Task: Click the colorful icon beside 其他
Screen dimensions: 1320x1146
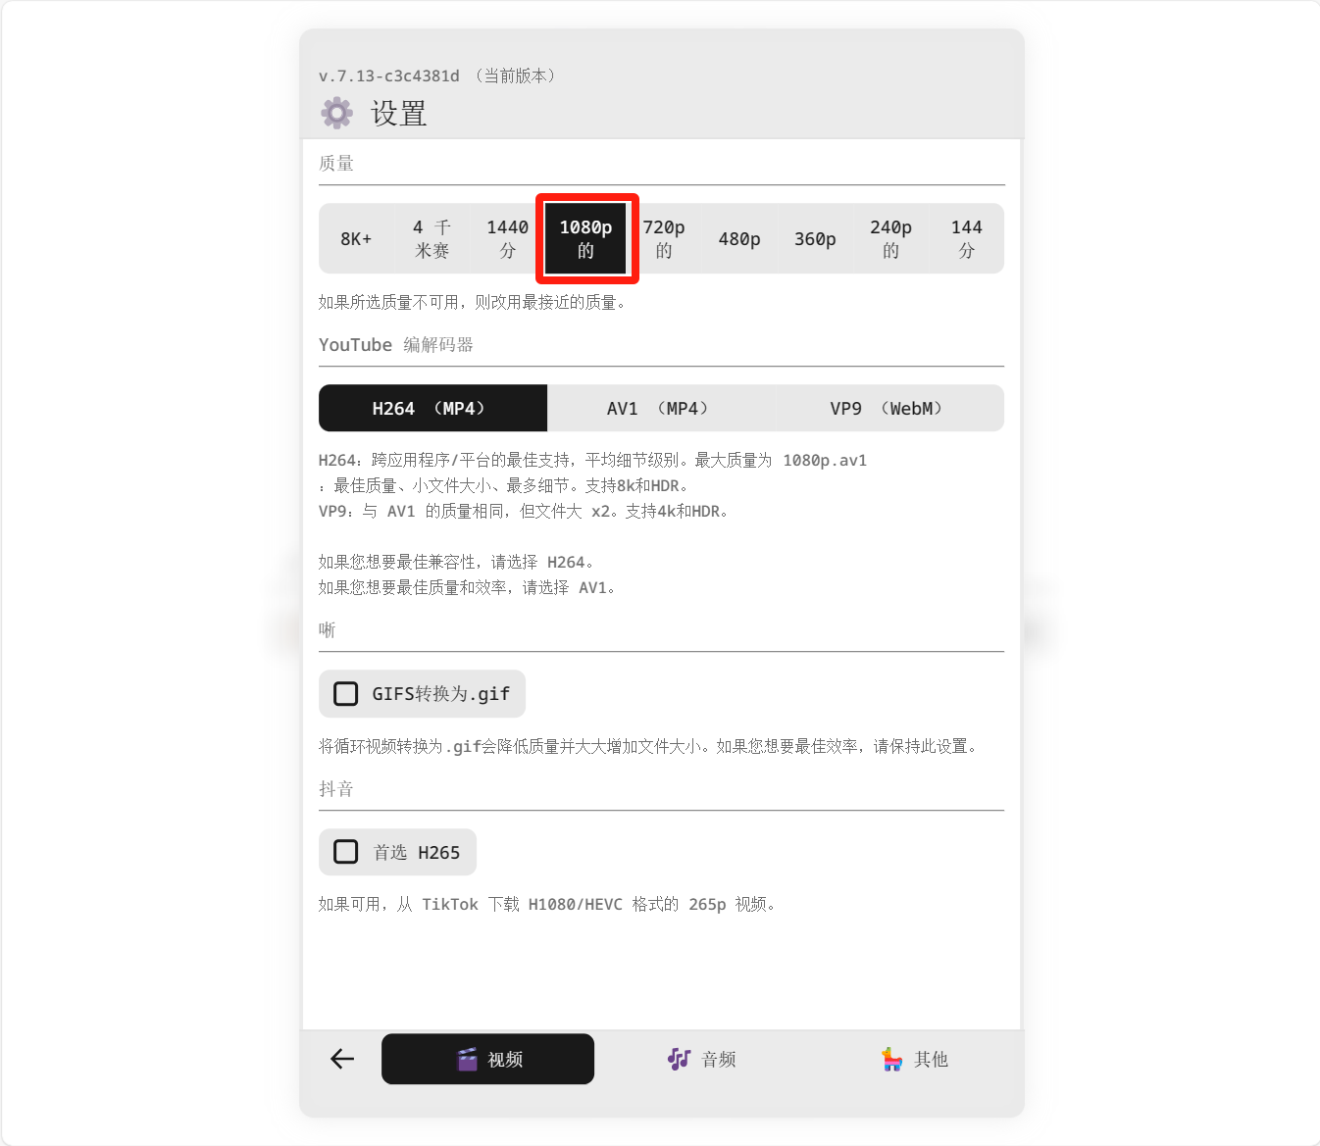Action: coord(891,1059)
